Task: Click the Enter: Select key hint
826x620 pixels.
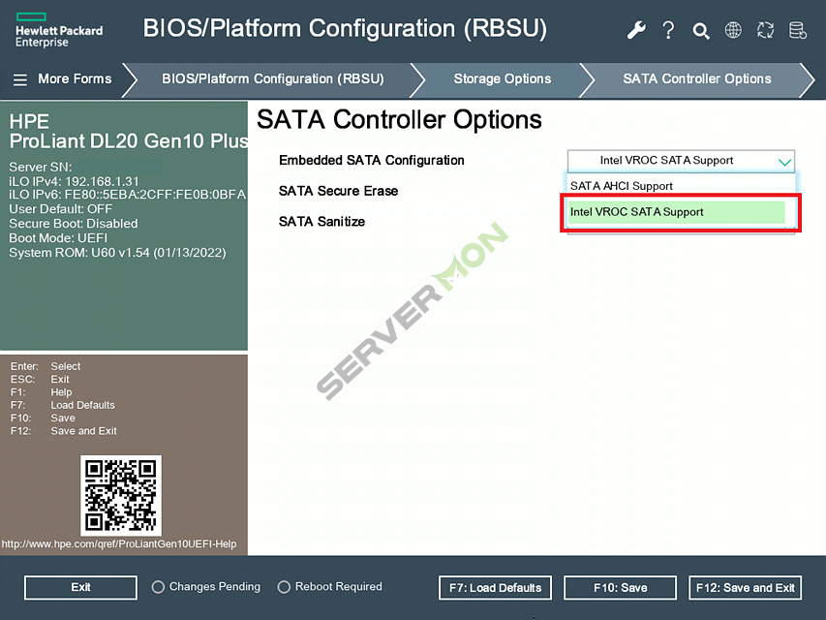Action: (x=46, y=366)
